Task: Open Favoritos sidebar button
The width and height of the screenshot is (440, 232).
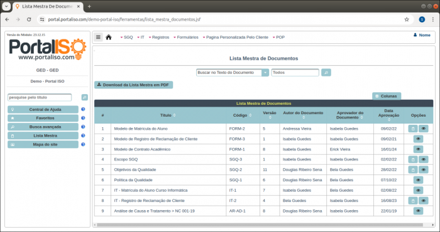Action: [x=43, y=118]
